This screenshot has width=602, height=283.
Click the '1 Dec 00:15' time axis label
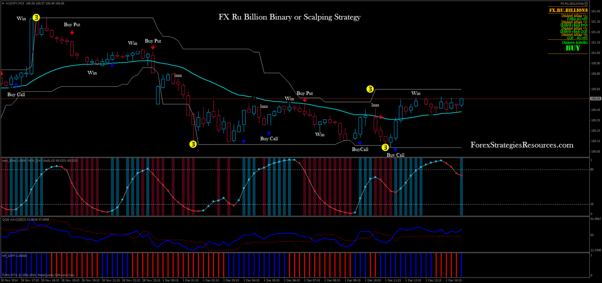[x=170, y=280]
